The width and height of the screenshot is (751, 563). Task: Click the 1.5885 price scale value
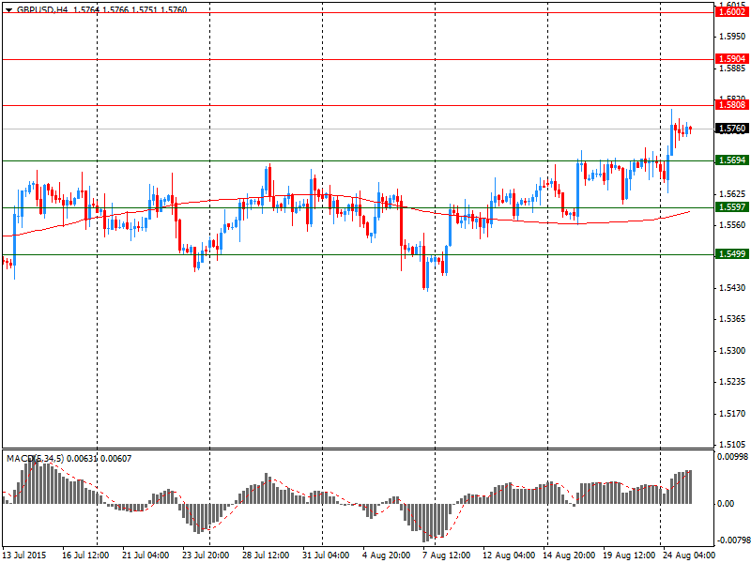pos(732,68)
